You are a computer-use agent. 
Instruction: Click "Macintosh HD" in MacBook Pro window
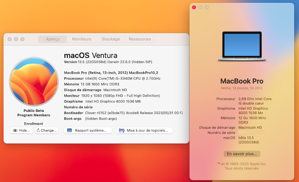[x=250, y=128]
